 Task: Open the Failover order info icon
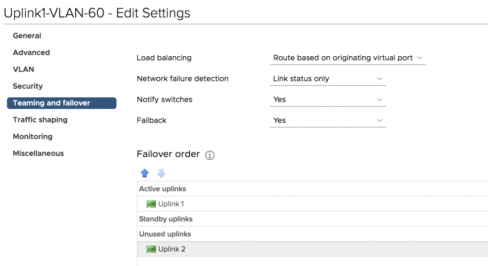click(x=210, y=155)
